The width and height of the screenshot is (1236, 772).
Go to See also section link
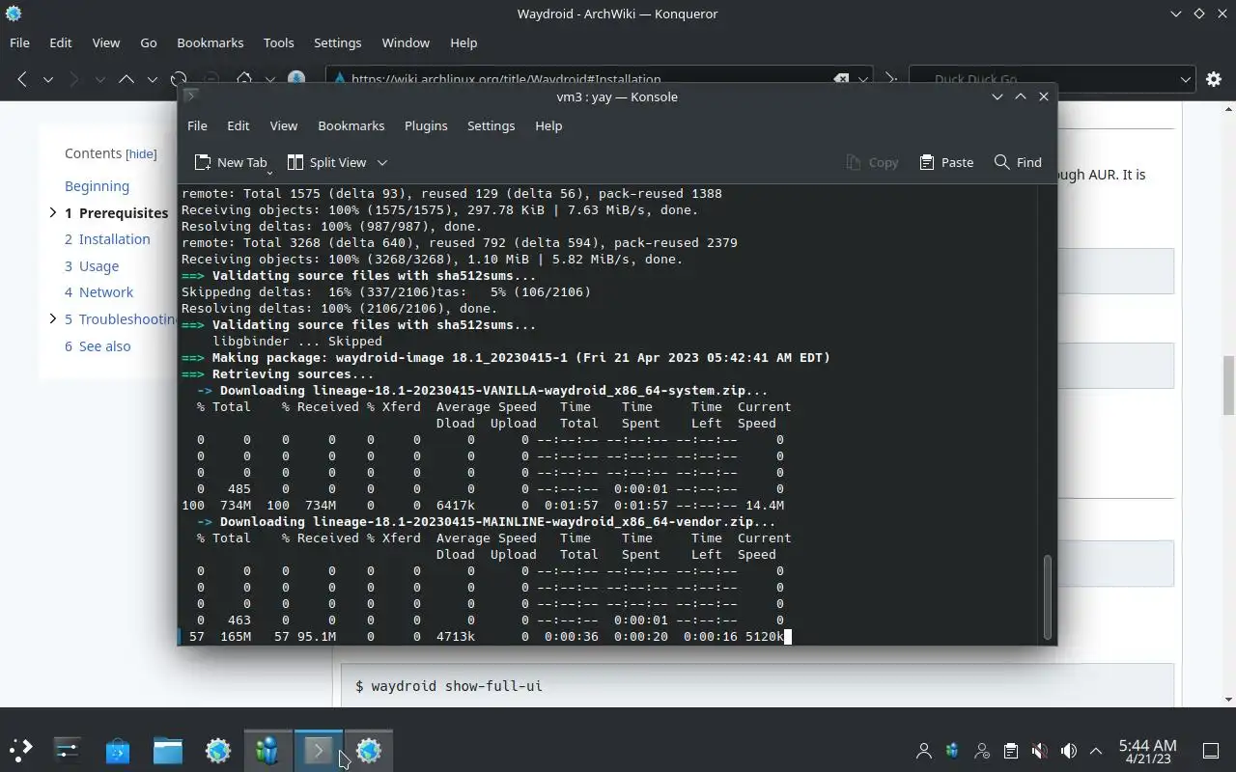pyautogui.click(x=98, y=346)
